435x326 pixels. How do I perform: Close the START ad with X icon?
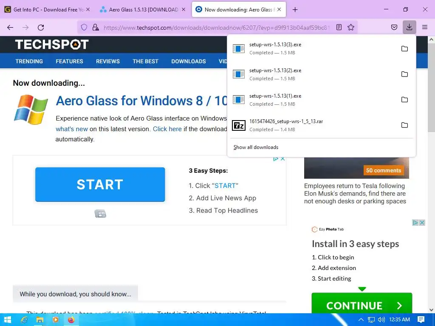coord(282,159)
